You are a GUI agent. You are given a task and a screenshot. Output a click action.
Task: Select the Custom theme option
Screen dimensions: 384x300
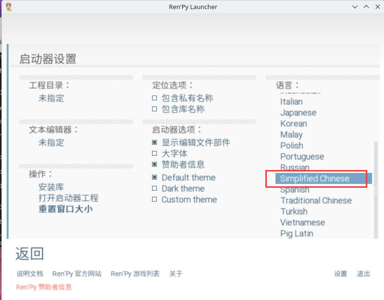point(154,199)
